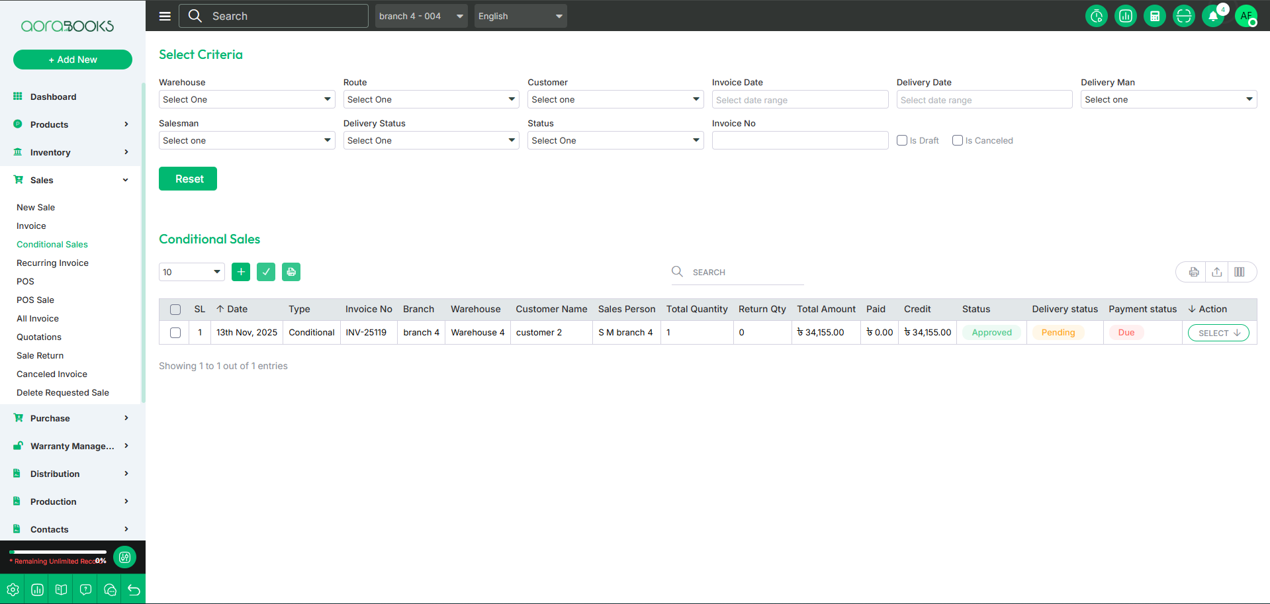Click the remaining records progress bar
1270x604 pixels.
coord(58,552)
